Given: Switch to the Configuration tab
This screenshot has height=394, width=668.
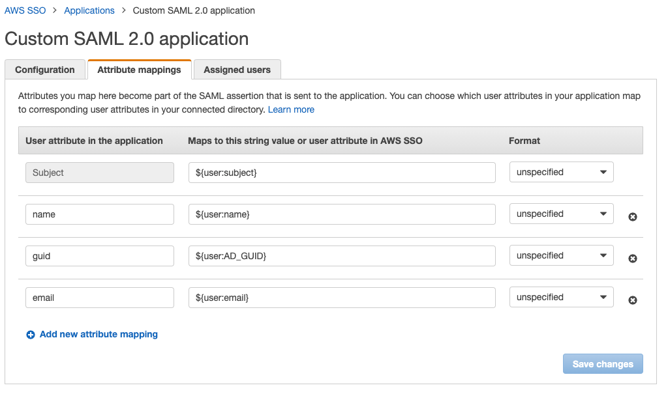Looking at the screenshot, I should 45,70.
